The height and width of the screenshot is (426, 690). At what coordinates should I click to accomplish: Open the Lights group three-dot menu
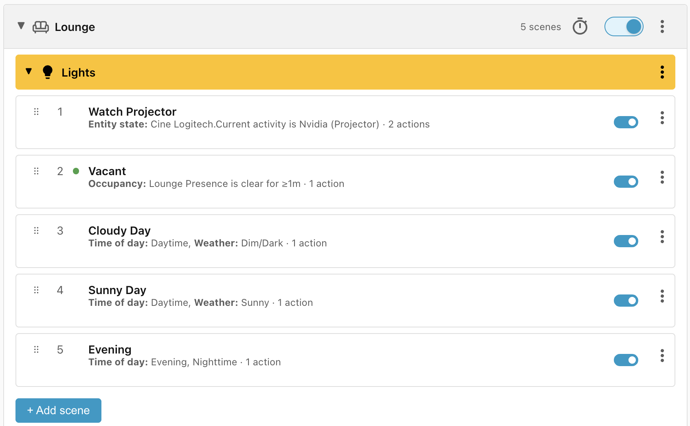coord(662,72)
